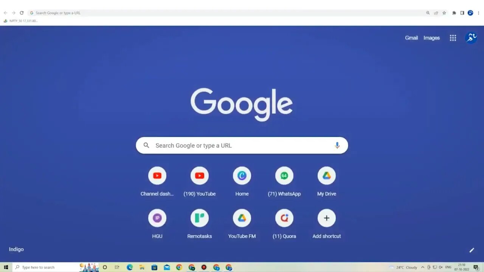Screen dimensions: 484x272
Task: Open the Extensions puzzle icon
Action: 454,13
